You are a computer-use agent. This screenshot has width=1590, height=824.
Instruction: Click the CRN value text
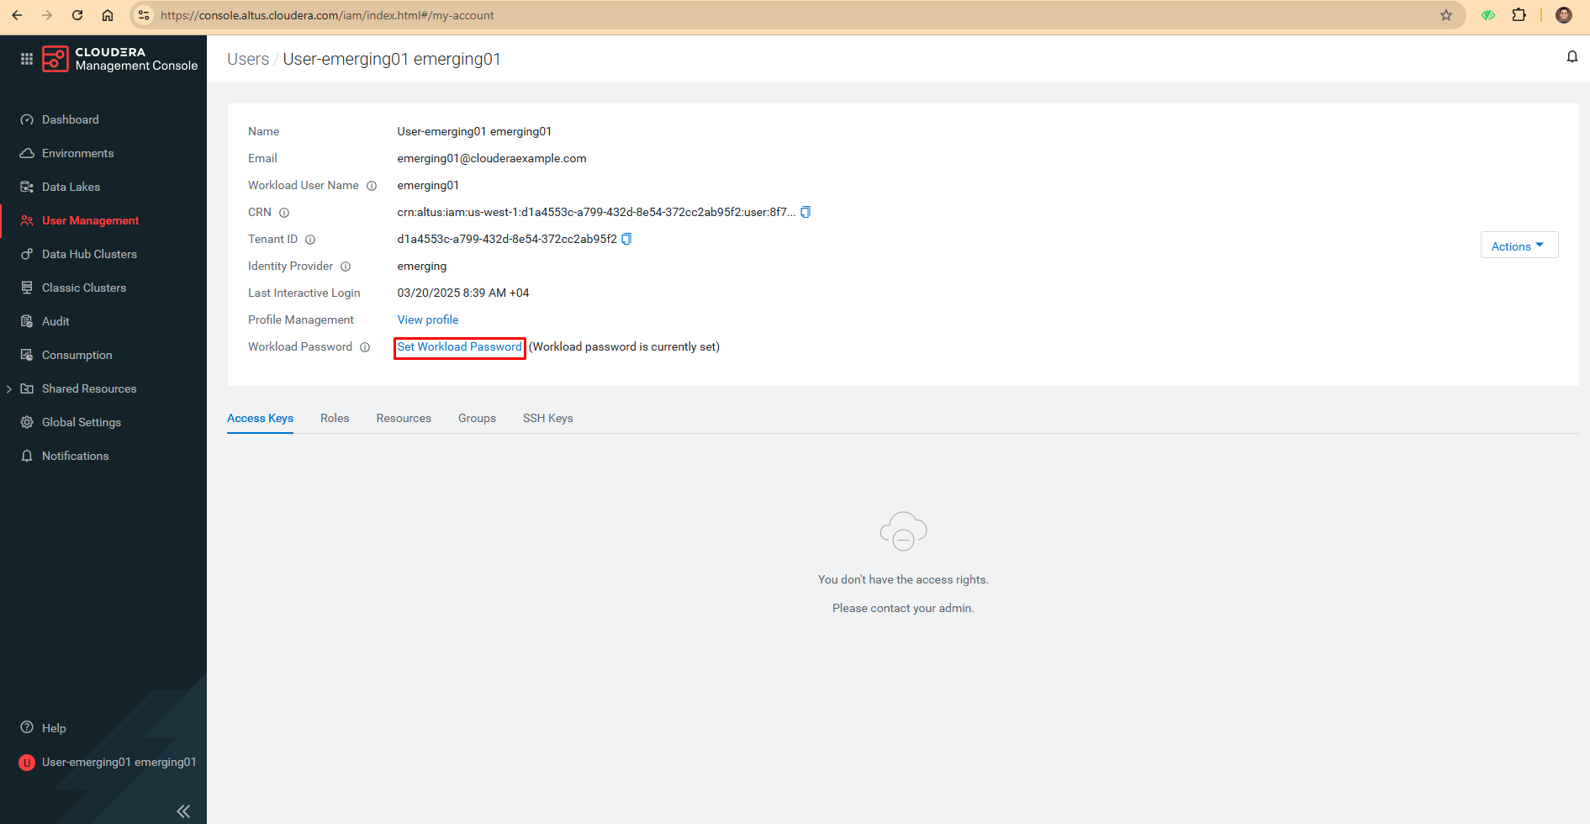pyautogui.click(x=596, y=212)
